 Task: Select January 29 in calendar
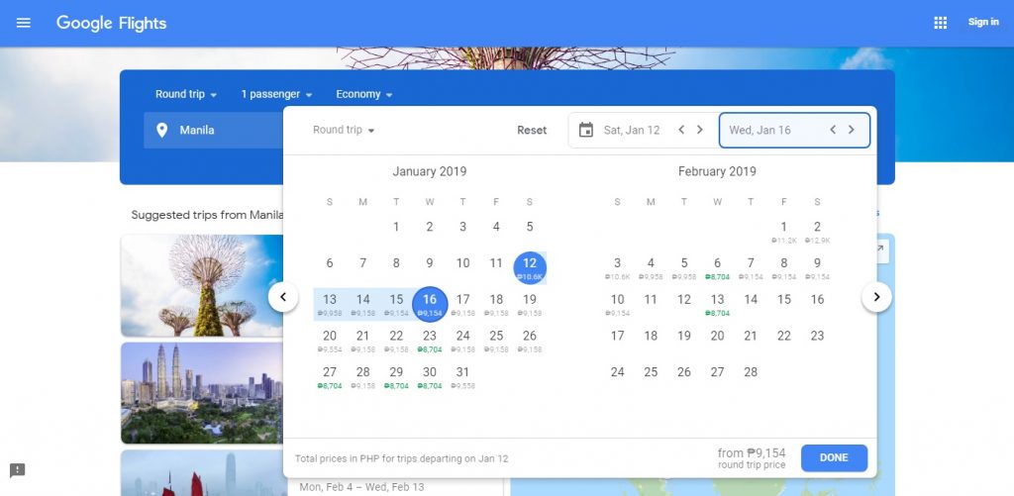tap(396, 376)
